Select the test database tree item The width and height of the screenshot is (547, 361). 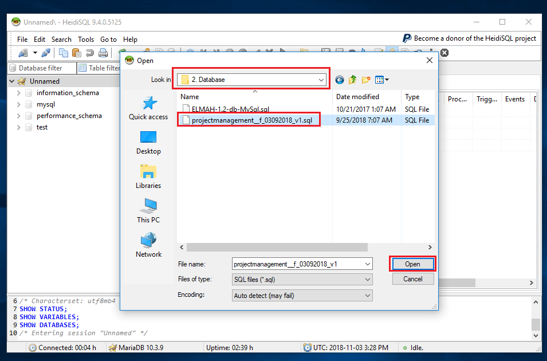pyautogui.click(x=42, y=127)
